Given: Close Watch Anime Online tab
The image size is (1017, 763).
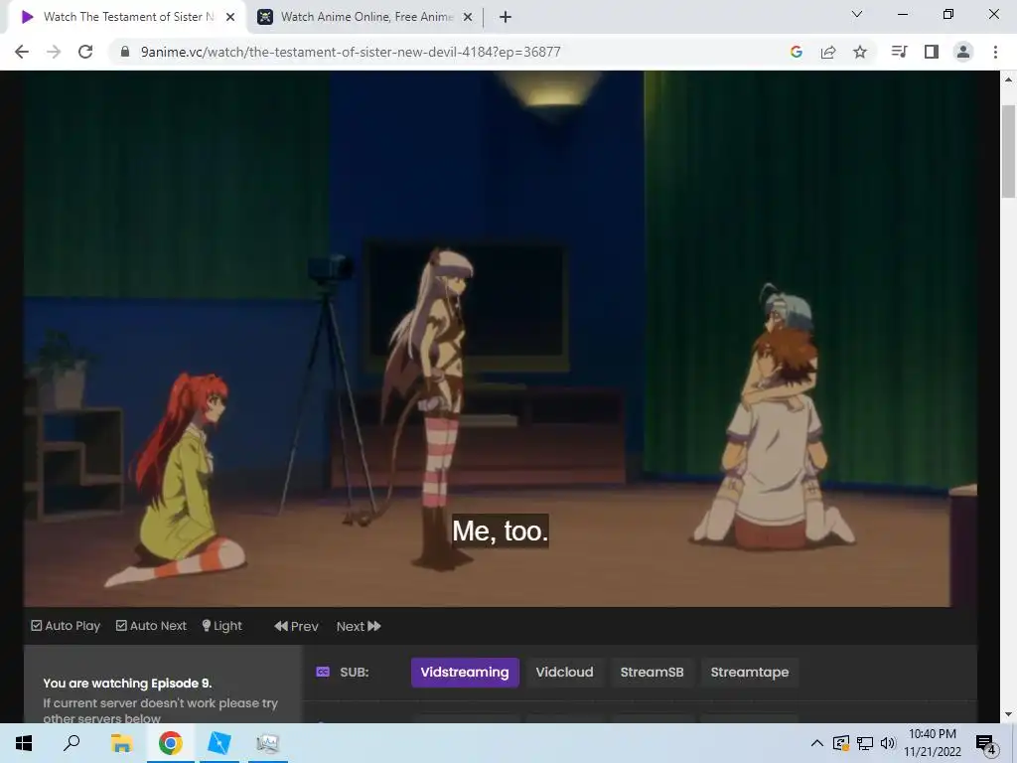Looking at the screenshot, I should (x=467, y=17).
